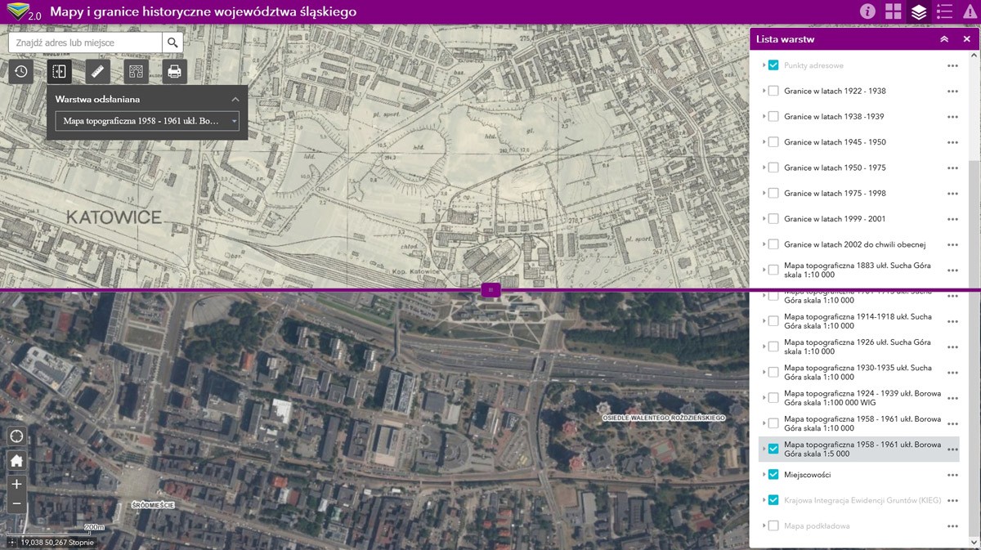Open the measurement ruler tool

pos(96,71)
